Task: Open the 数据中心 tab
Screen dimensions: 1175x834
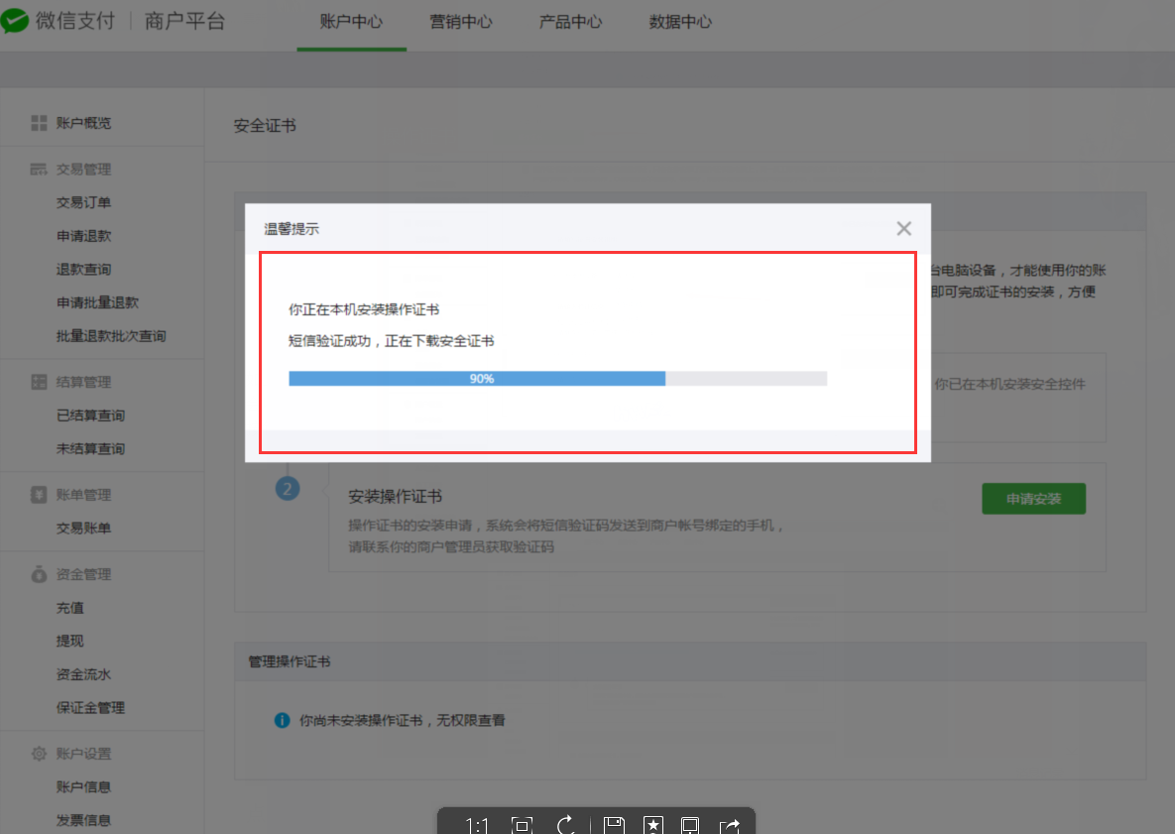Action: point(680,22)
